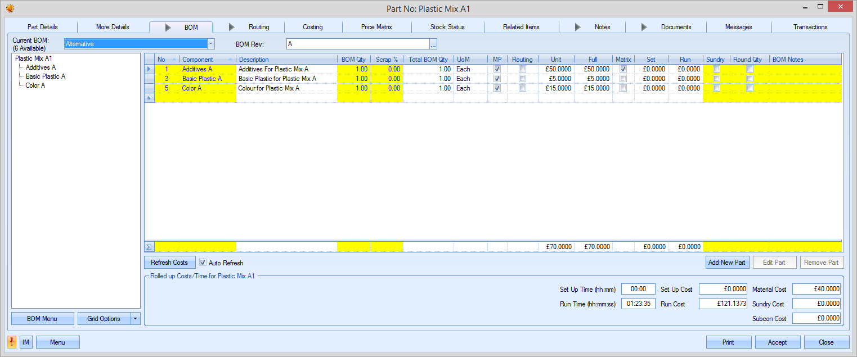Select Basic Plastic A in the tree
857x357 pixels.
coord(46,76)
